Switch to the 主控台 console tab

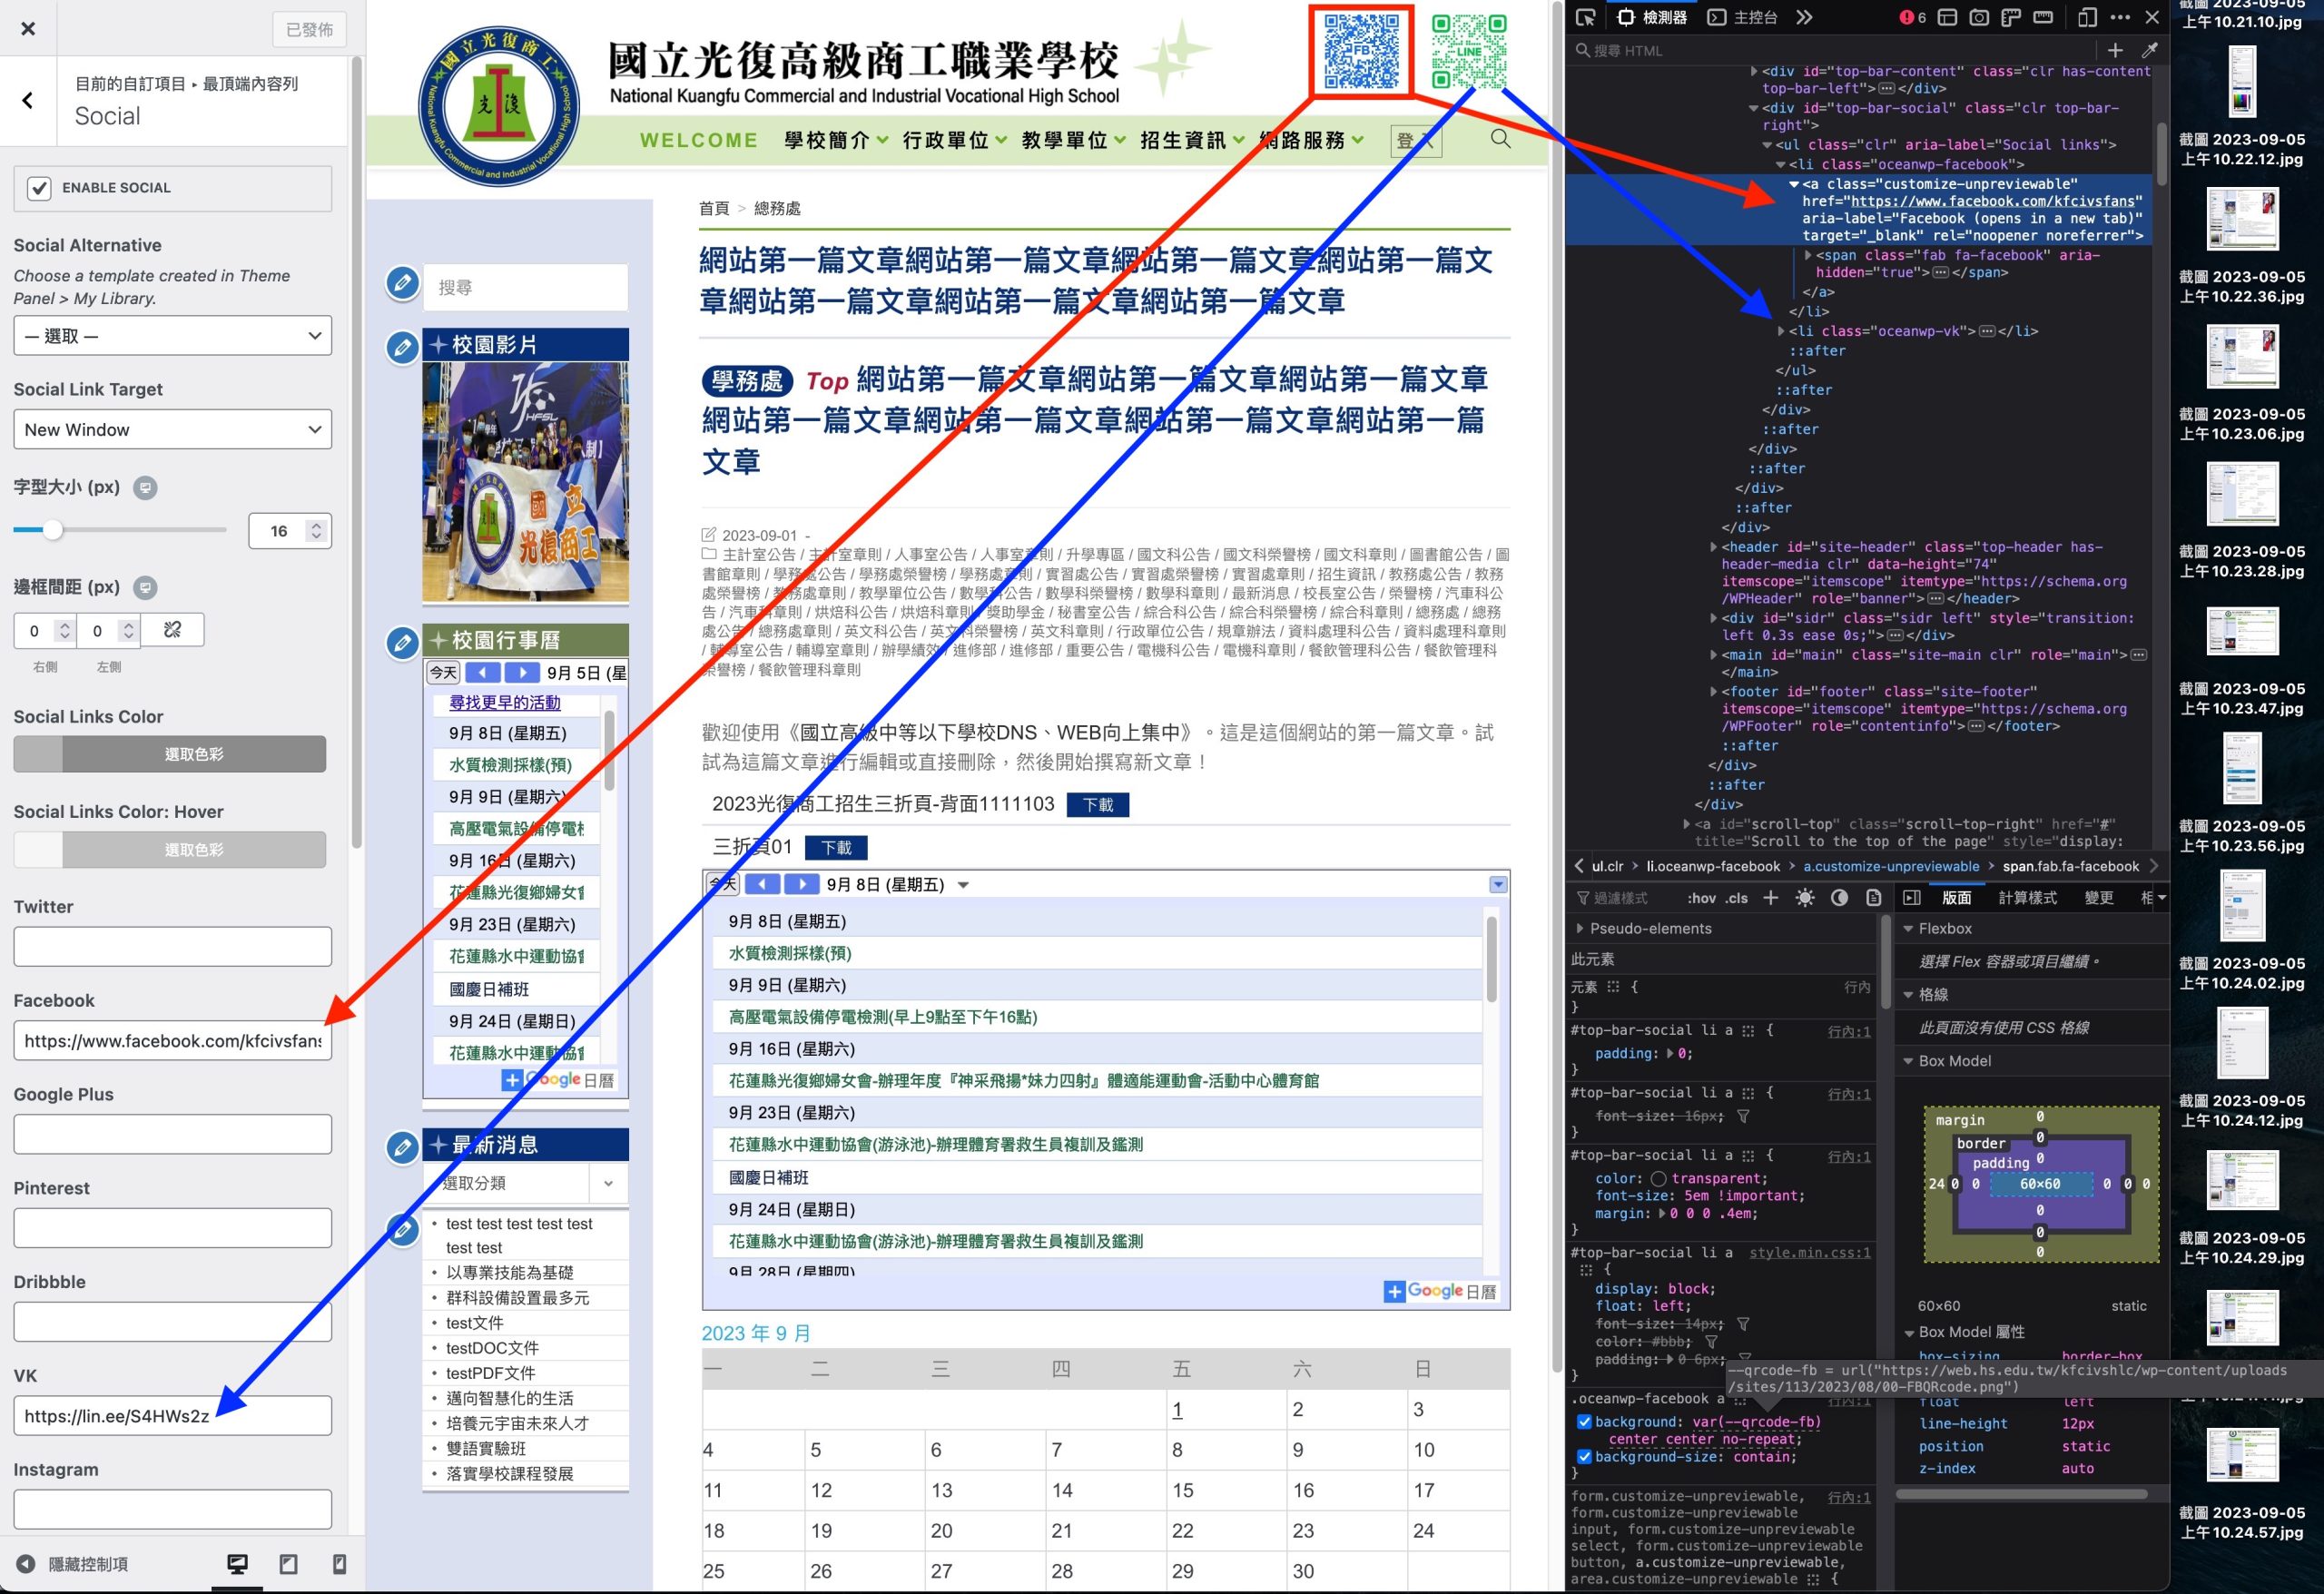1742,17
